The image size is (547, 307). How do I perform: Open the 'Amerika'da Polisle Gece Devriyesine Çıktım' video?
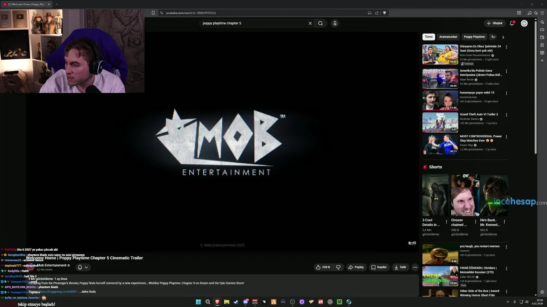point(440,78)
